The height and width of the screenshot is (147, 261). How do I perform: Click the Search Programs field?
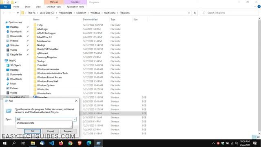click(x=229, y=13)
